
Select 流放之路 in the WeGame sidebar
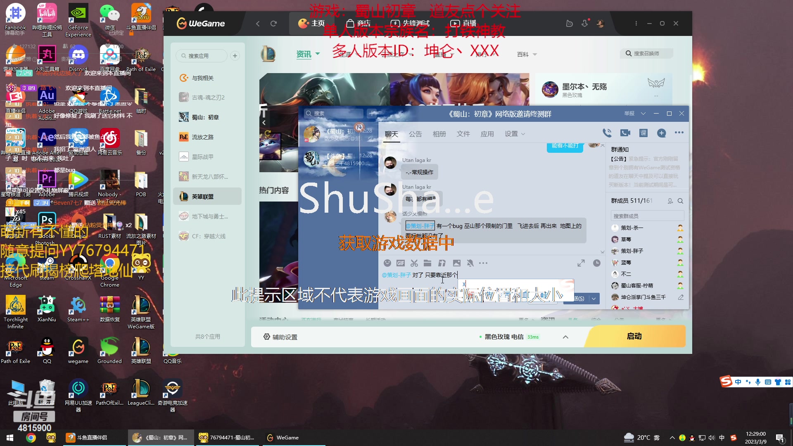pyautogui.click(x=207, y=137)
